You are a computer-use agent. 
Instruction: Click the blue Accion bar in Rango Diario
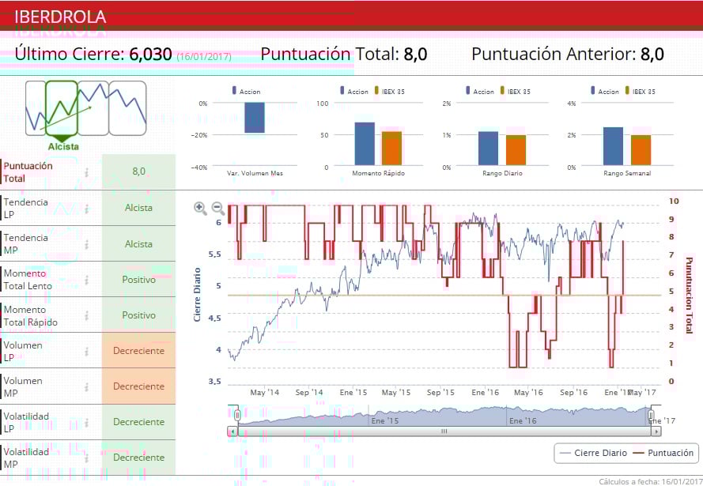488,149
